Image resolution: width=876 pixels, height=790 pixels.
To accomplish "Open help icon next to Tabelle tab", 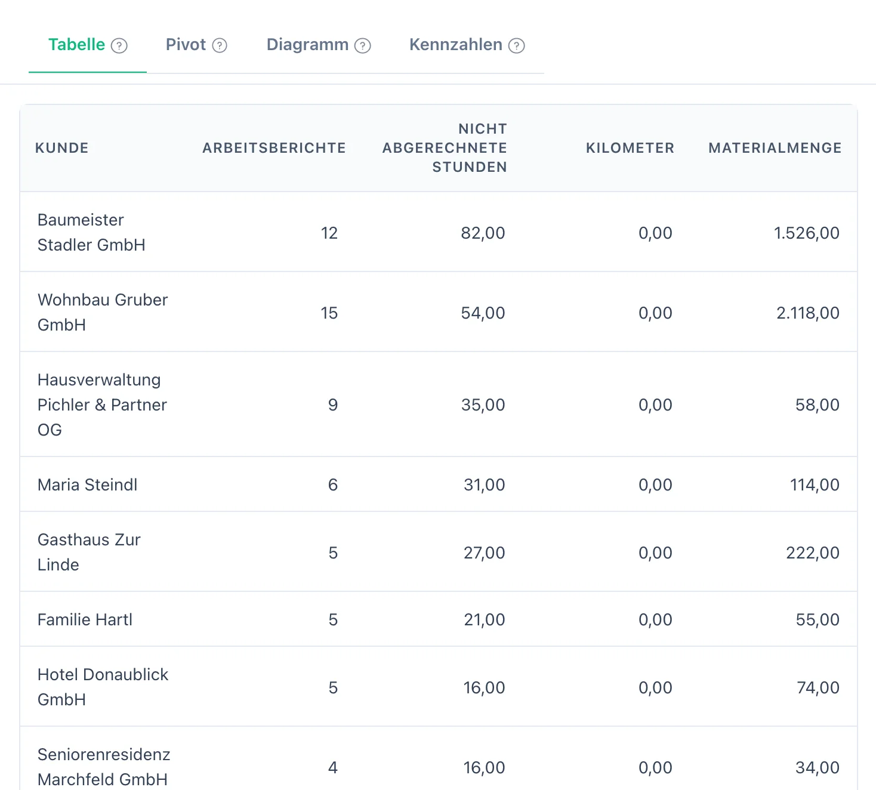I will click(x=119, y=45).
